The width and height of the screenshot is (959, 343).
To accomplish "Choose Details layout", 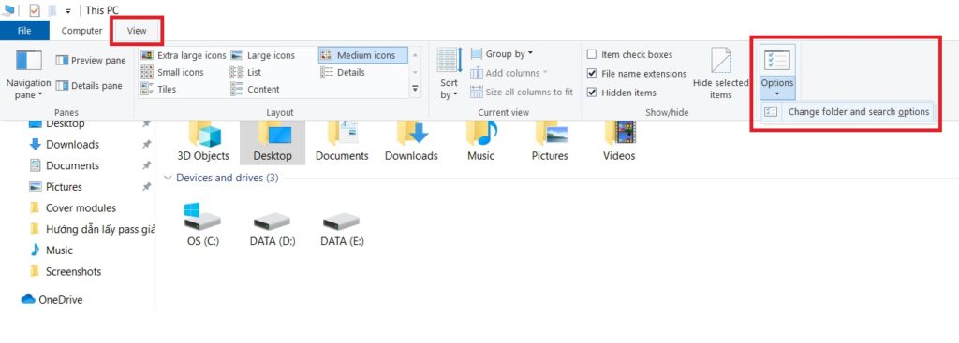I will (343, 73).
